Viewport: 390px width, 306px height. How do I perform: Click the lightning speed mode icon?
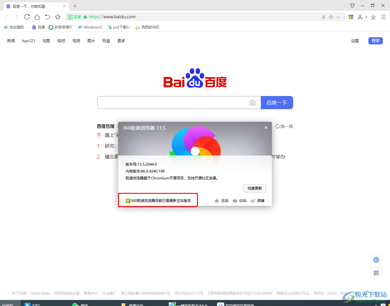324,17
